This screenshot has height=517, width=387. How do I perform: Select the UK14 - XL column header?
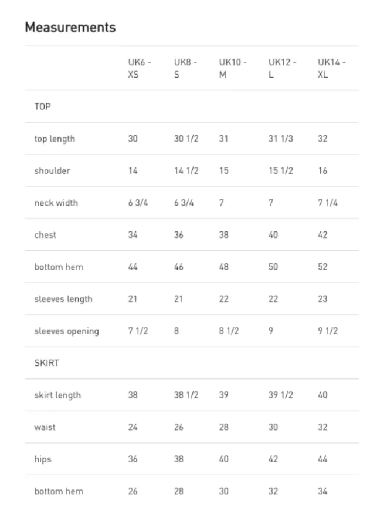[331, 68]
